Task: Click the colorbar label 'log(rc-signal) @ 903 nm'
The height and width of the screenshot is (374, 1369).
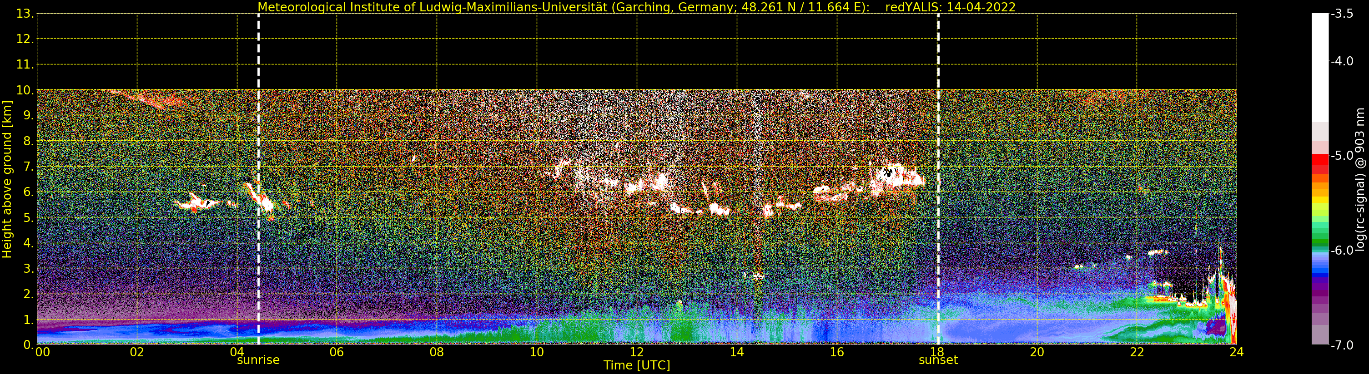Action: [x=1359, y=179]
